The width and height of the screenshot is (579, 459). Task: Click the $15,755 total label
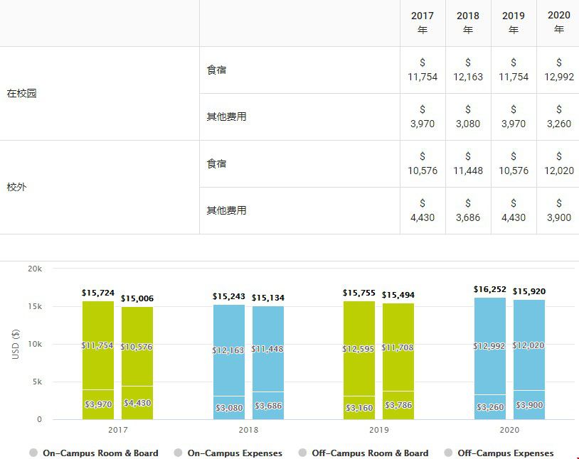(x=359, y=293)
